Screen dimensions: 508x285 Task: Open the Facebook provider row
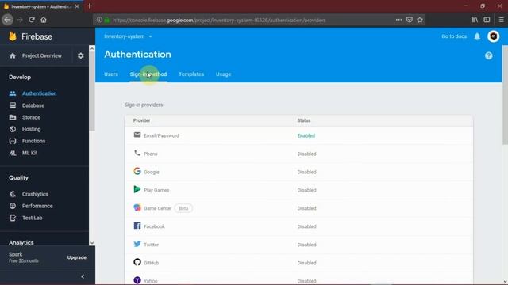point(298,226)
